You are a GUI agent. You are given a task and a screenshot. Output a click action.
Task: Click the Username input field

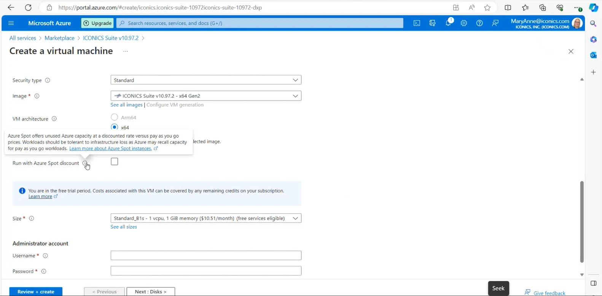pyautogui.click(x=206, y=255)
